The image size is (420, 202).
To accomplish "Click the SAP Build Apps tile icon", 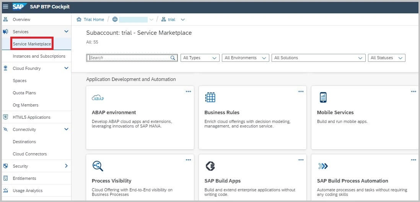I will point(210,166).
